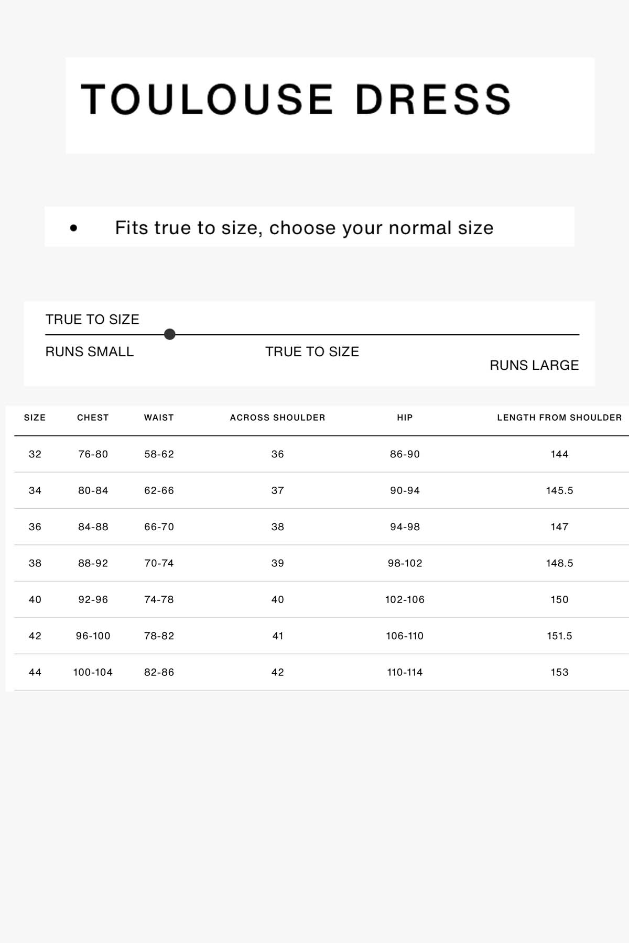Image resolution: width=629 pixels, height=943 pixels.
Task: Select the 76-80 chest measurement cell
Action: 93,454
